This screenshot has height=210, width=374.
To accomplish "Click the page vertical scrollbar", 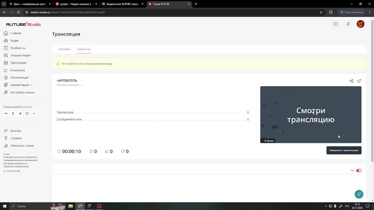I will (x=372, y=90).
